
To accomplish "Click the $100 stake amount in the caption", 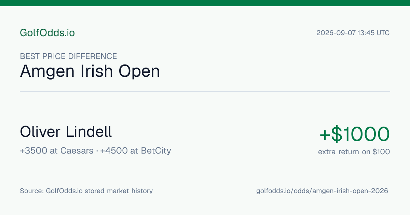I will 381,152.
